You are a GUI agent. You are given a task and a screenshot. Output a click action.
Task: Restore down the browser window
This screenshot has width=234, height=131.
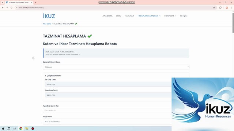pos(226,3)
